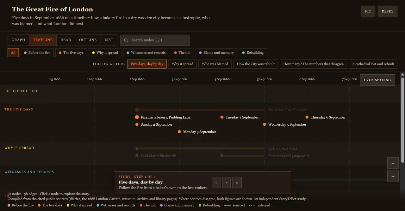Filter by Why it spread category chip

tap(105, 53)
